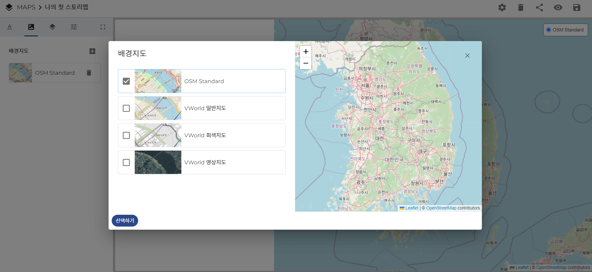Open the OpenStreetMap link in dialog

(441, 208)
